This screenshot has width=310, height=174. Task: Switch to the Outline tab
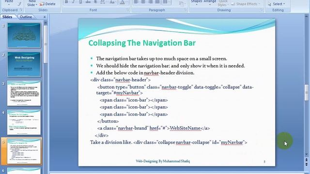coord(26,17)
